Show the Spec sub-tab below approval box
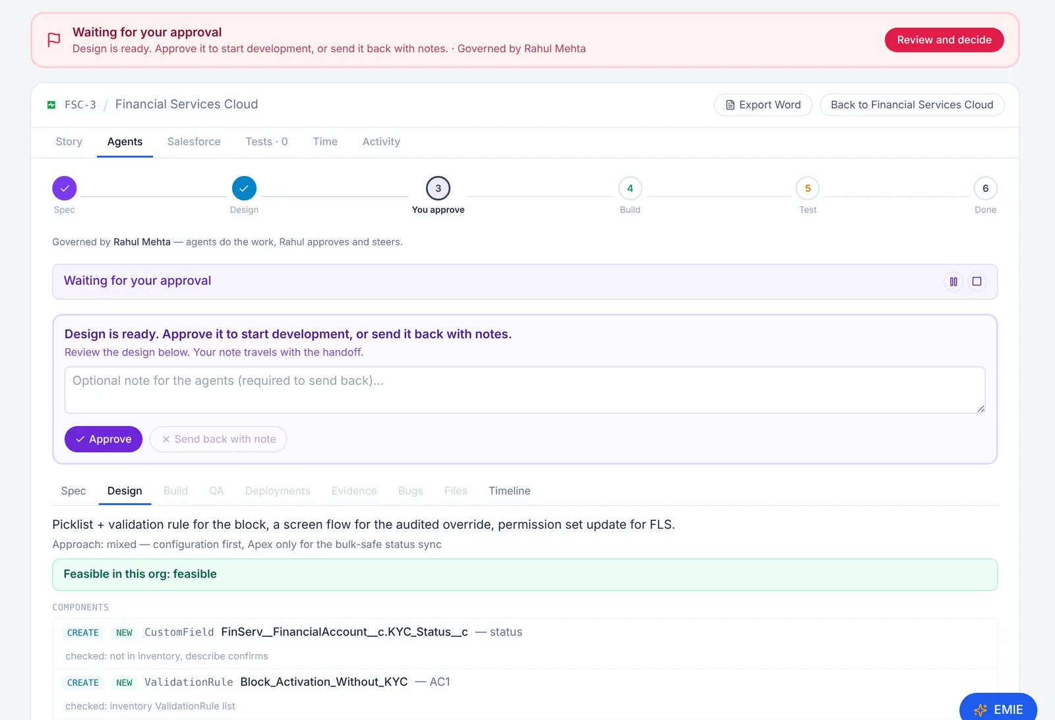 73,491
